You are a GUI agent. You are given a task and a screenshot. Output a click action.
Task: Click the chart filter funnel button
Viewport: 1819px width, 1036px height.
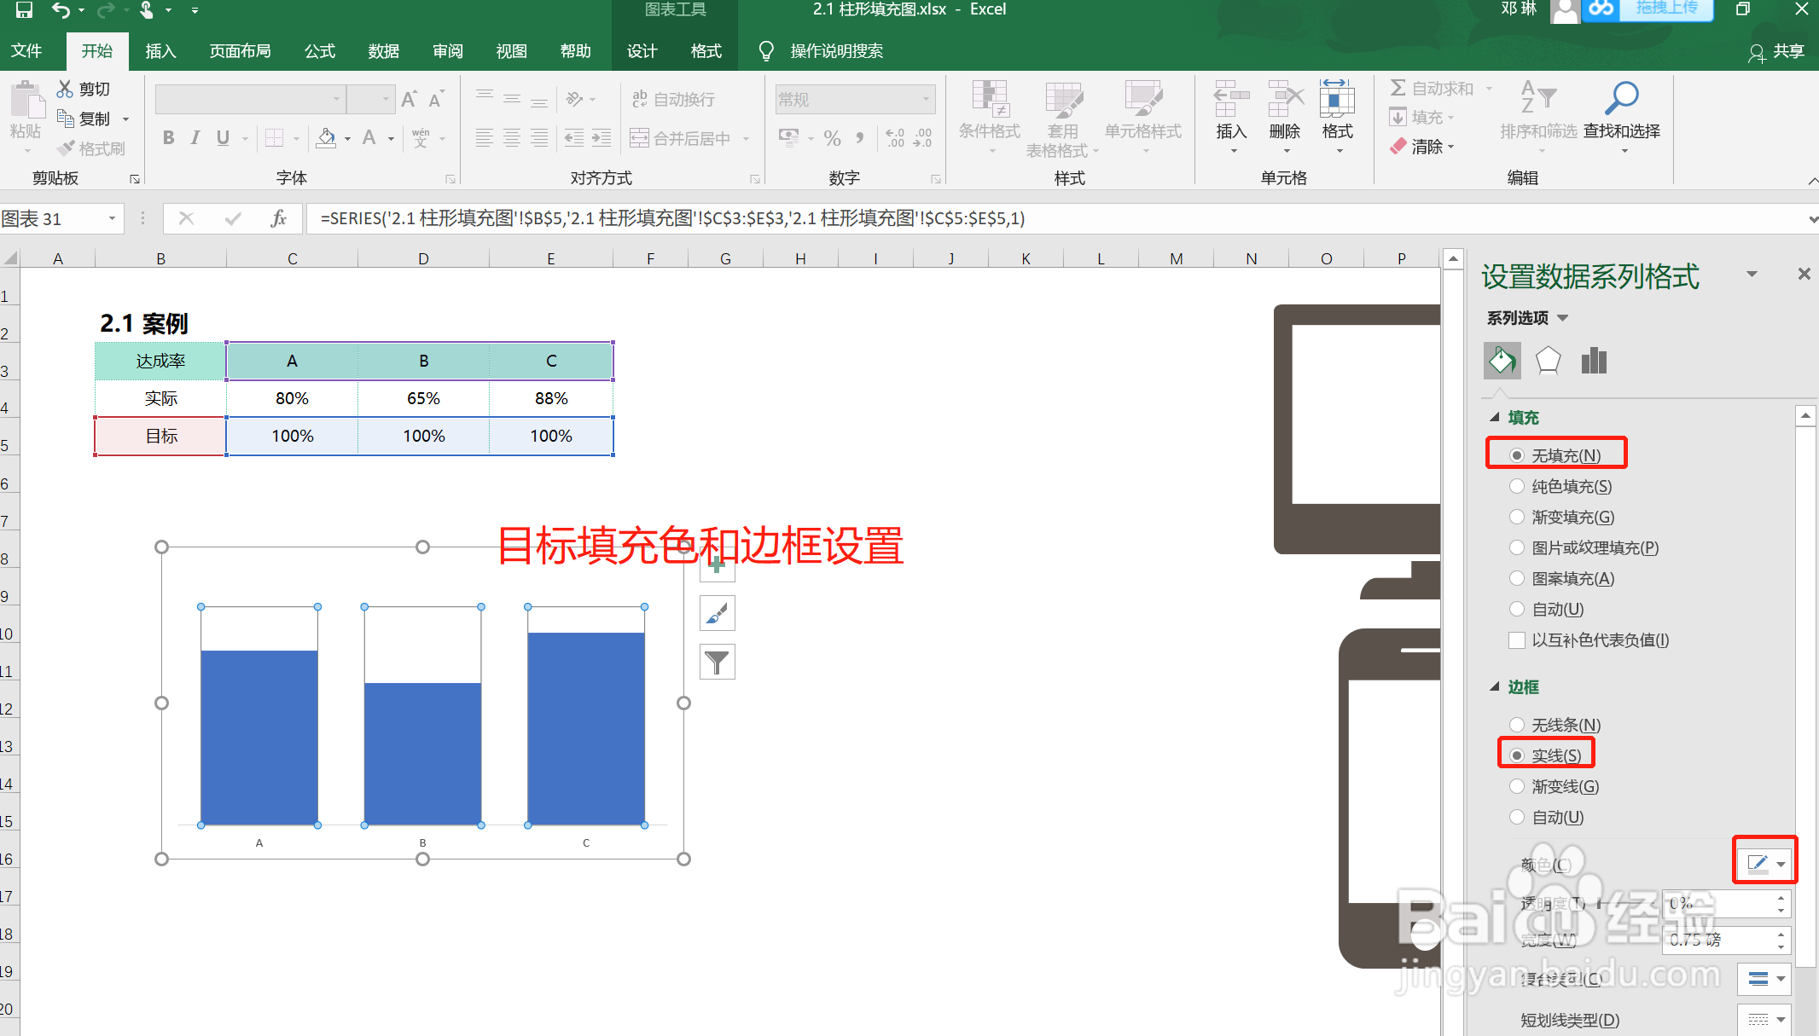[717, 662]
